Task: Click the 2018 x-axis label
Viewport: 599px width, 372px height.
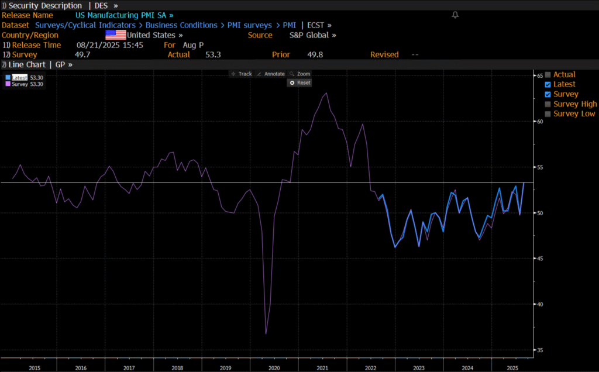Action: coord(177,368)
